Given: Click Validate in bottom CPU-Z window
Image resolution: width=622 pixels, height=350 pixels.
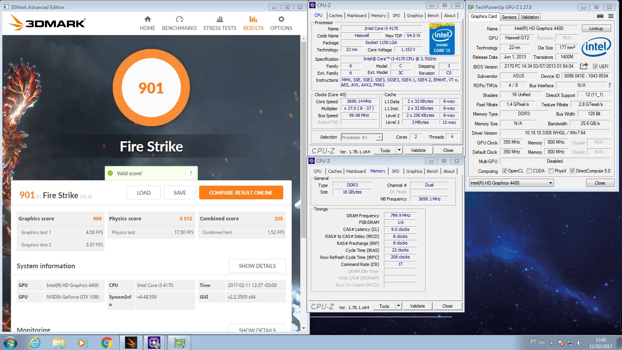Looking at the screenshot, I should [x=417, y=306].
